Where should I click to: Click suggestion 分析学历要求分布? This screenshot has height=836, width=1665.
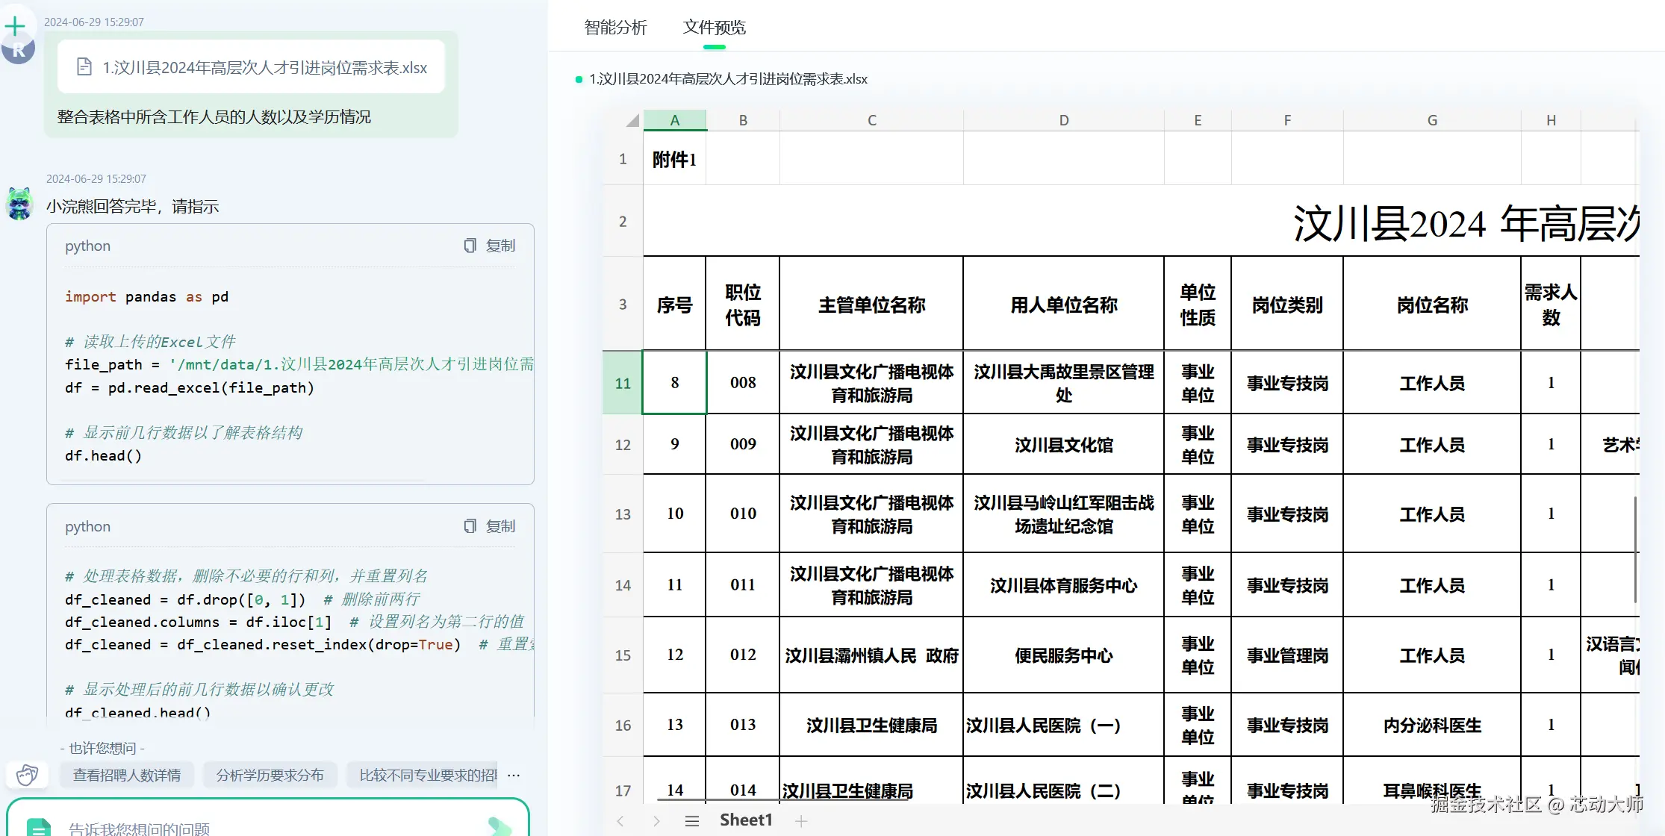[270, 775]
